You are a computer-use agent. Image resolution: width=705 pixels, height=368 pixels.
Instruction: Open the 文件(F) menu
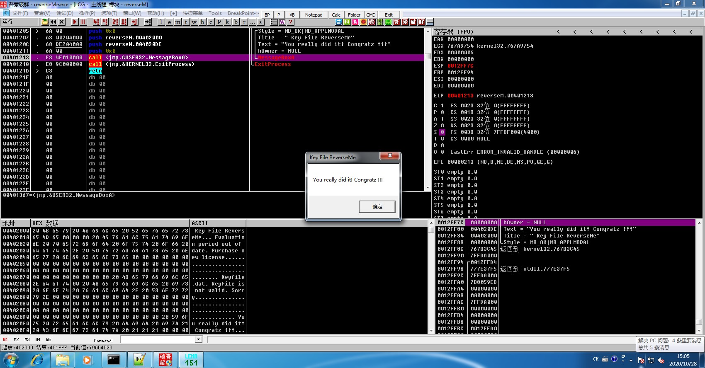click(20, 13)
